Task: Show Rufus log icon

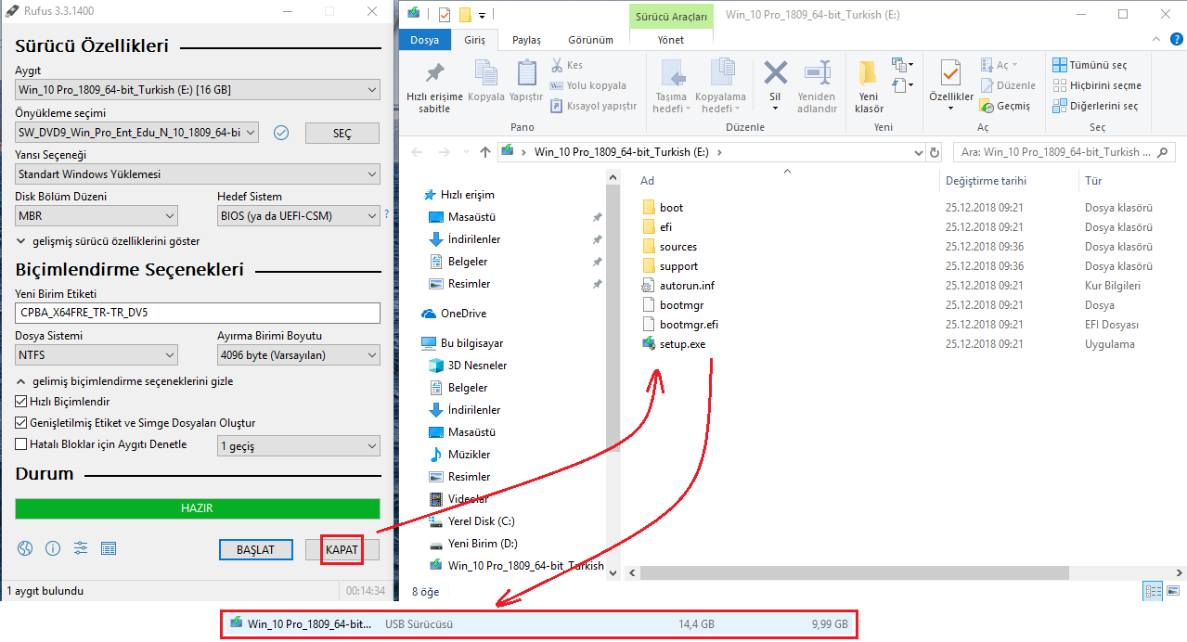Action: point(109,548)
